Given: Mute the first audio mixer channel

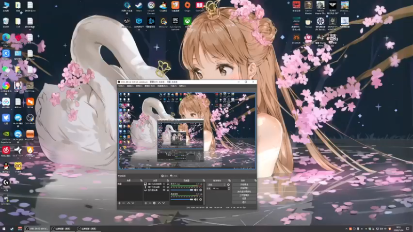Looking at the screenshot, I should pyautogui.click(x=196, y=190).
